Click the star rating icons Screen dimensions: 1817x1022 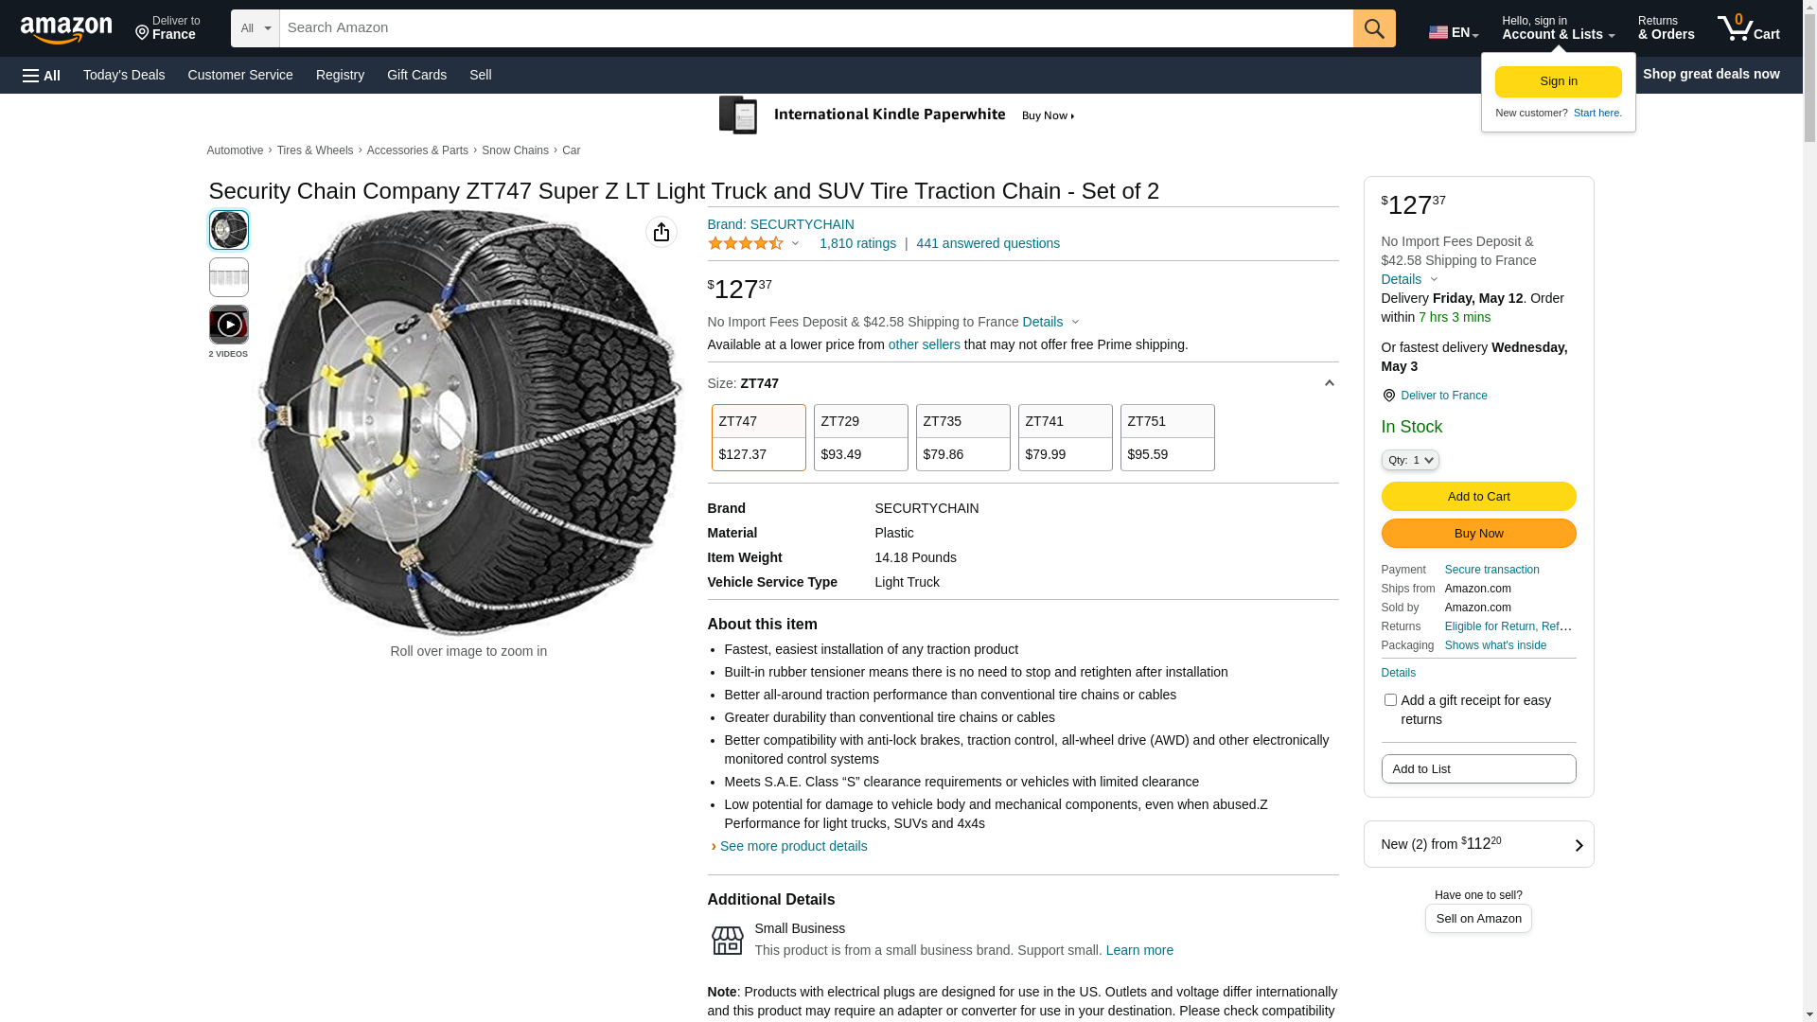point(746,243)
